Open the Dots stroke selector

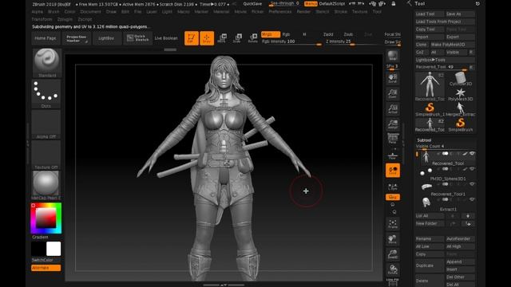[x=46, y=94]
